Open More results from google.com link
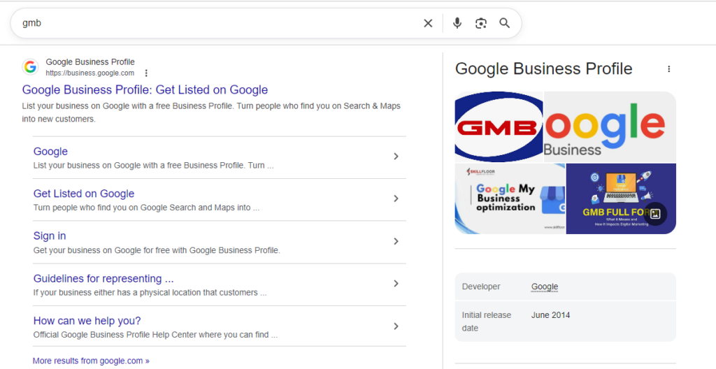 coord(91,361)
